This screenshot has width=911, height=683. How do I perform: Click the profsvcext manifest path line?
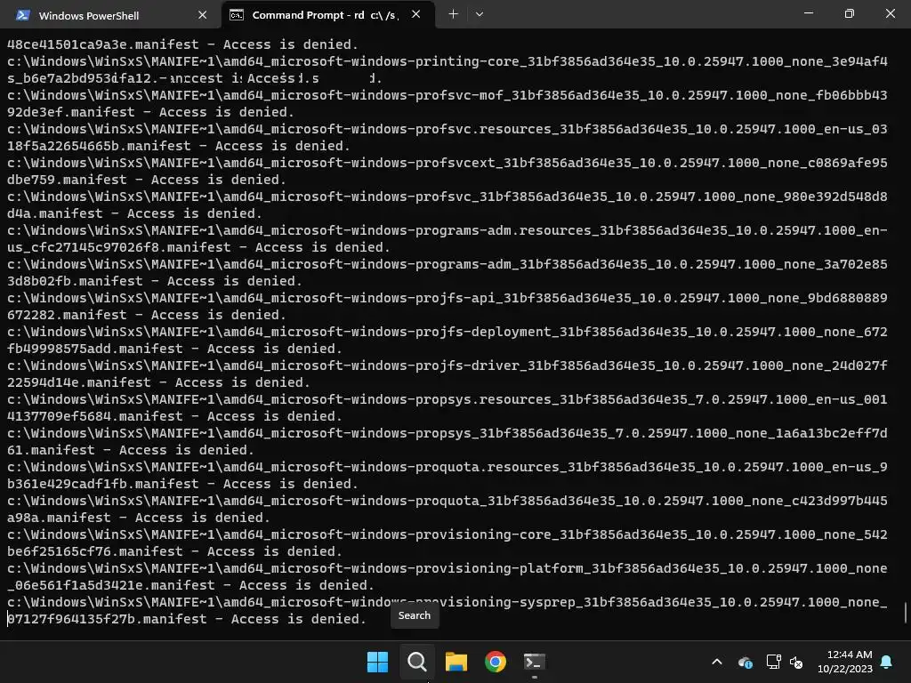[x=447, y=163]
